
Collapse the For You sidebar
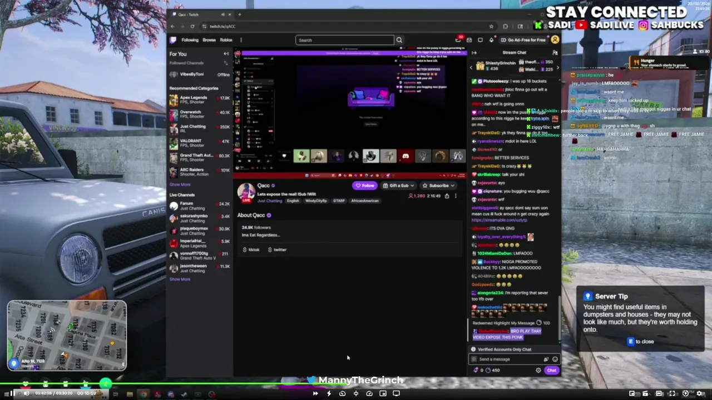click(x=226, y=54)
